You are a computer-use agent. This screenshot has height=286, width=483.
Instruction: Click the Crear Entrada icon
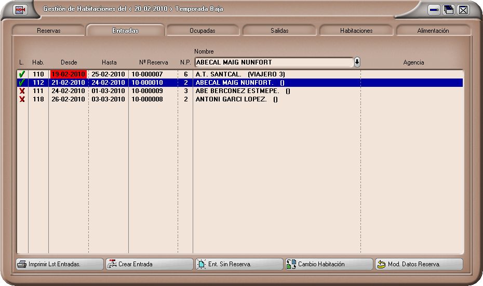coord(112,264)
